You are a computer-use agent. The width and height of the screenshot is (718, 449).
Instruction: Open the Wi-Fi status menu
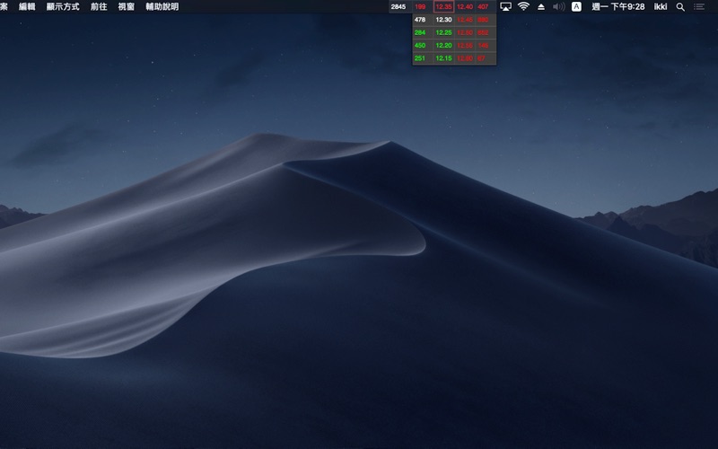(523, 6)
